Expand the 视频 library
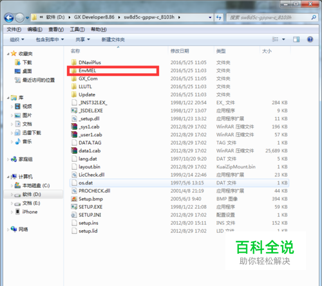322x286 pixels. pyautogui.click(x=12, y=107)
